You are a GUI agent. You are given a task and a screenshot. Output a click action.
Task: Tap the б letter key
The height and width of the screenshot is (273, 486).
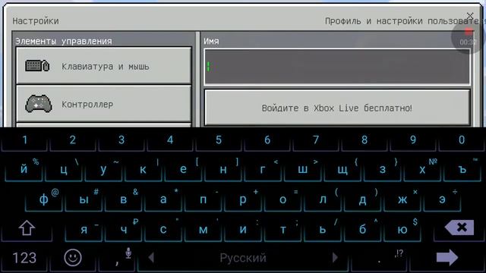click(362, 229)
